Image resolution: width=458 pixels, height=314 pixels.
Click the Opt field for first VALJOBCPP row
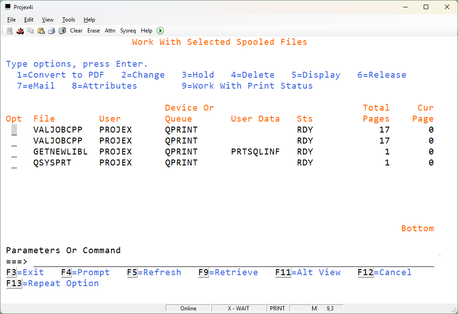pos(14,130)
